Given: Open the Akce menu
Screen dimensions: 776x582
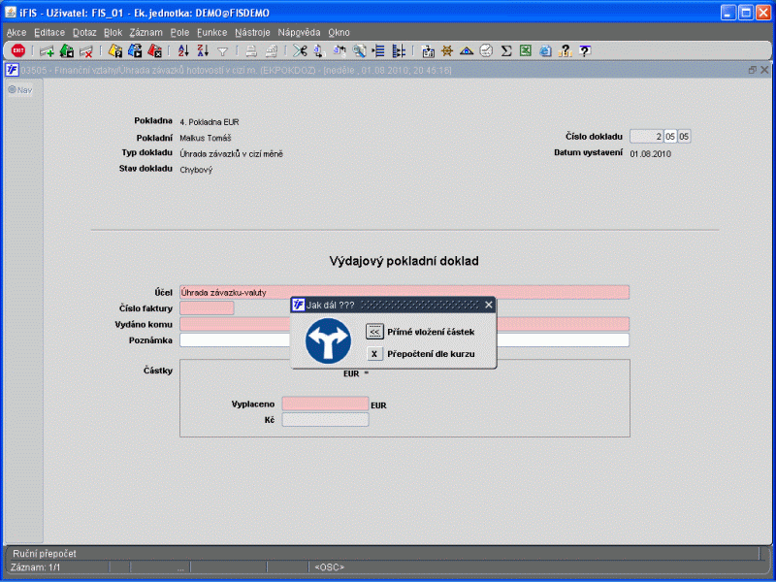Looking at the screenshot, I should pyautogui.click(x=16, y=32).
